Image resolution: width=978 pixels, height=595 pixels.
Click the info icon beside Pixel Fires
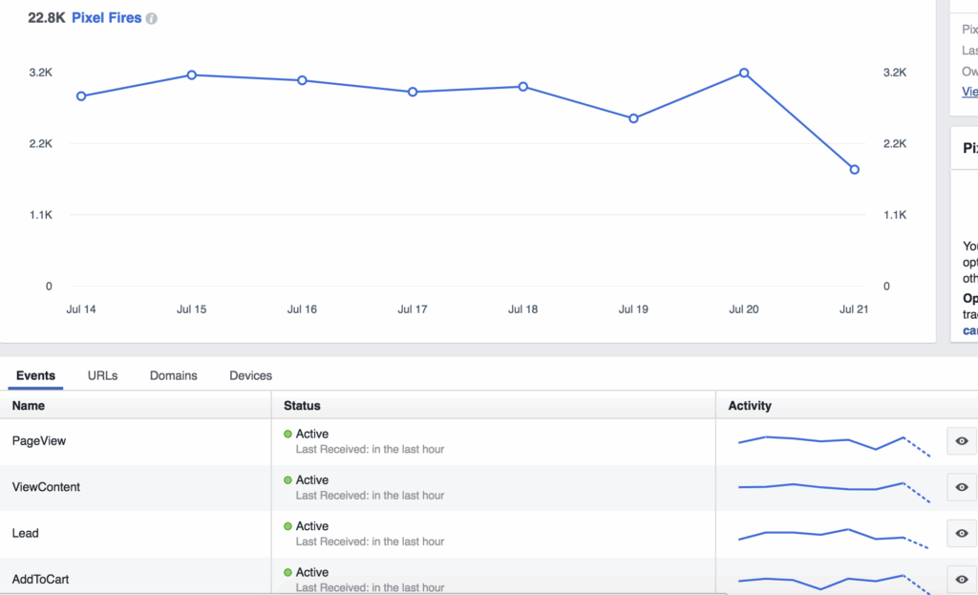(152, 18)
